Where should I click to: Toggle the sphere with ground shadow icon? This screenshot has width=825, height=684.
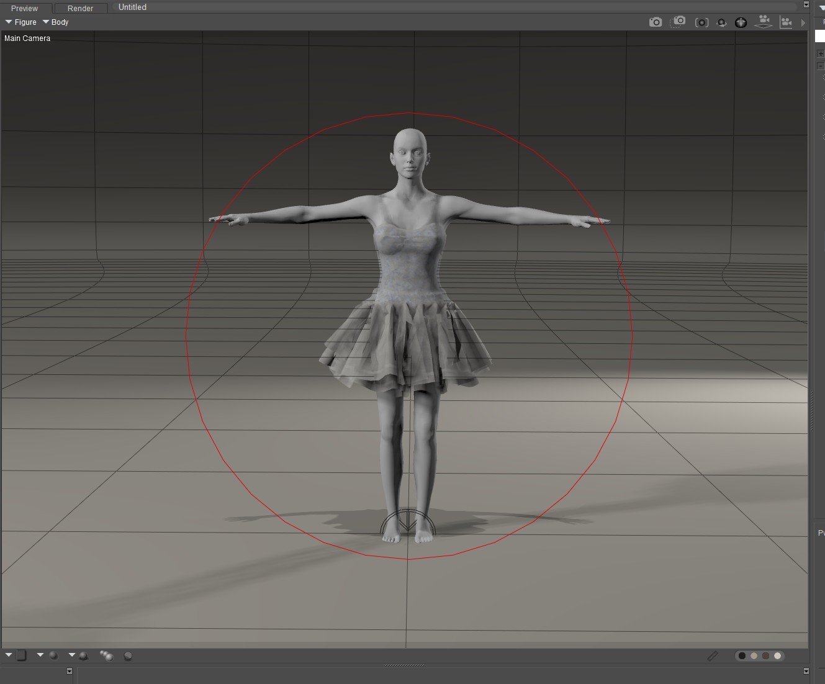coord(83,655)
